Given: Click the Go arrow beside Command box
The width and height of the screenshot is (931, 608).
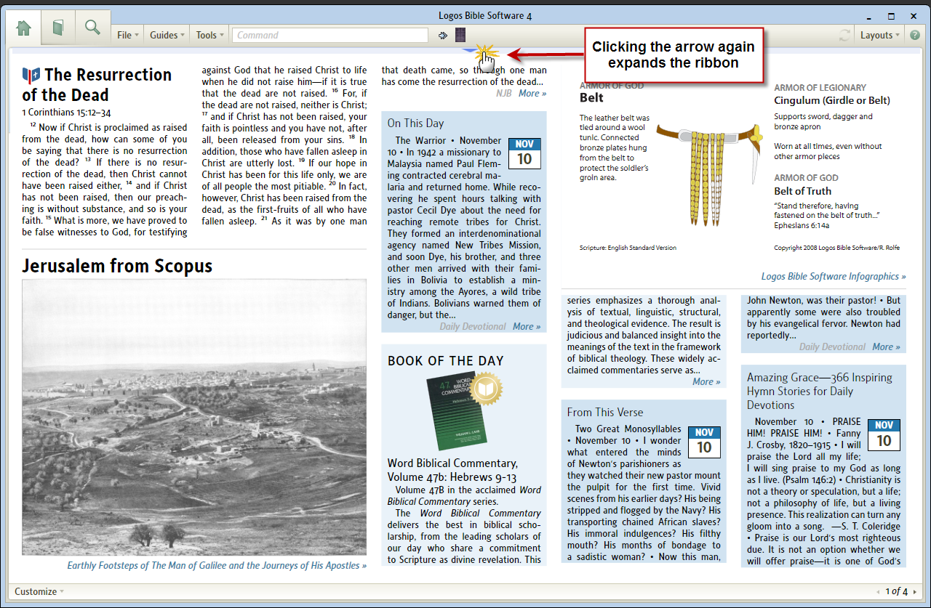Looking at the screenshot, I should click(443, 35).
